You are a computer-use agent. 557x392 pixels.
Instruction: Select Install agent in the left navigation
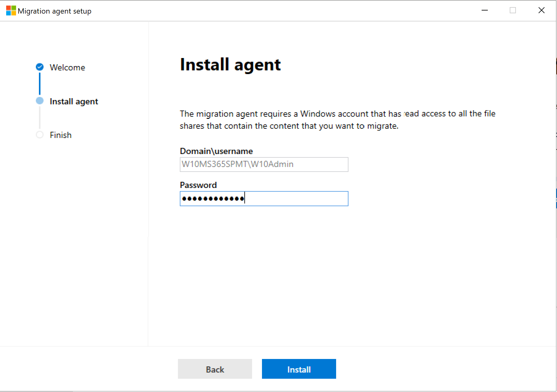(74, 101)
